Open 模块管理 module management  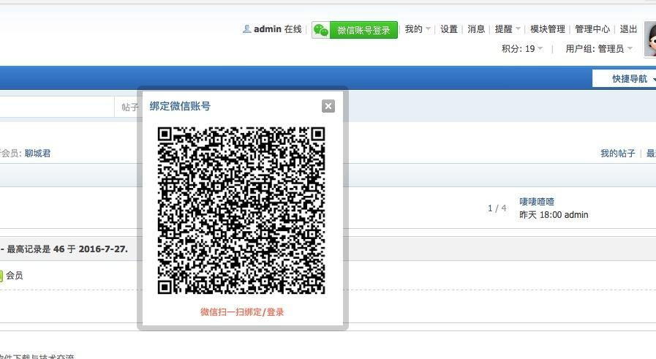548,29
